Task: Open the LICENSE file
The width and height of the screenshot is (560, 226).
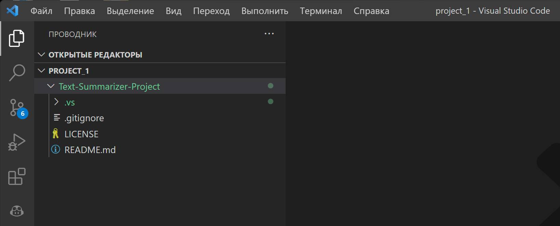Action: click(81, 134)
